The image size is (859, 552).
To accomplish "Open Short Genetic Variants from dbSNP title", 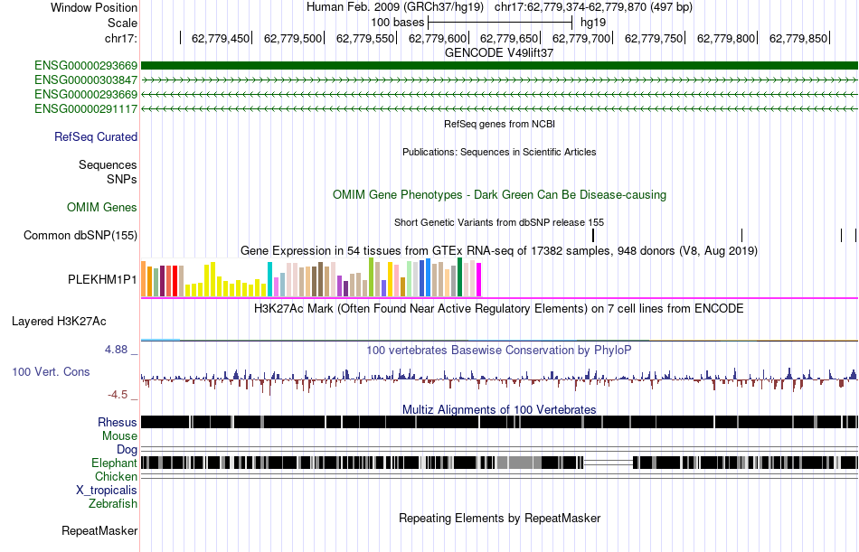I will 499,223.
